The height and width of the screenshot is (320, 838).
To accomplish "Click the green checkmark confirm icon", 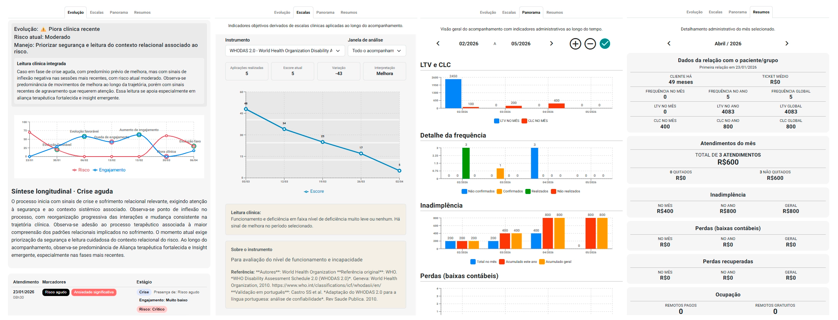I will tap(605, 44).
